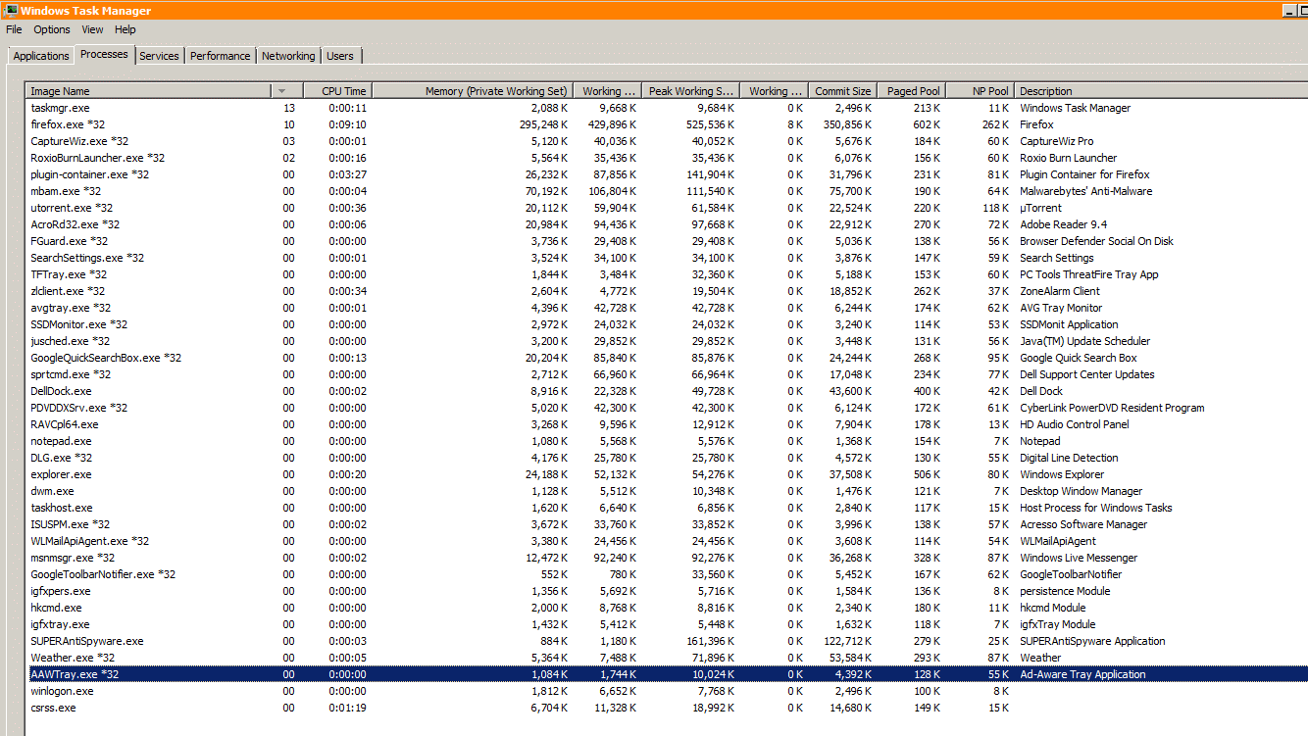Select the winlogon.exe process
This screenshot has width=1308, height=736.
[x=667, y=691]
